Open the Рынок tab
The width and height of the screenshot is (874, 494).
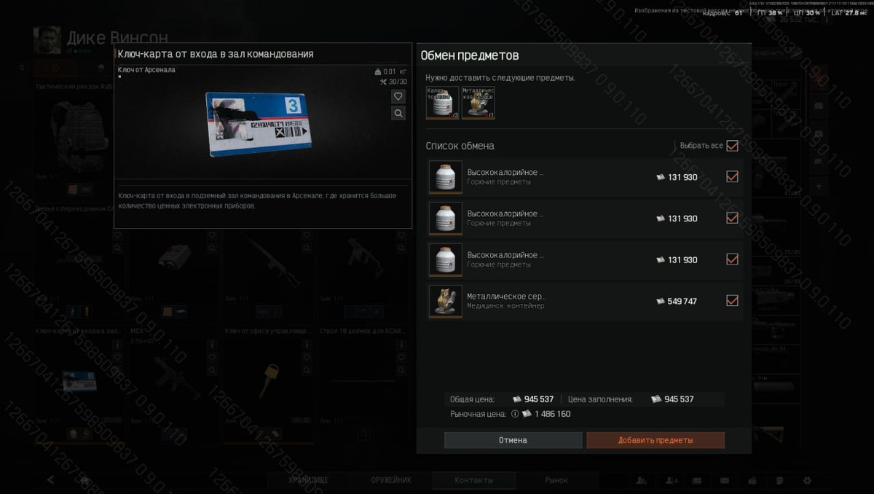[556, 480]
